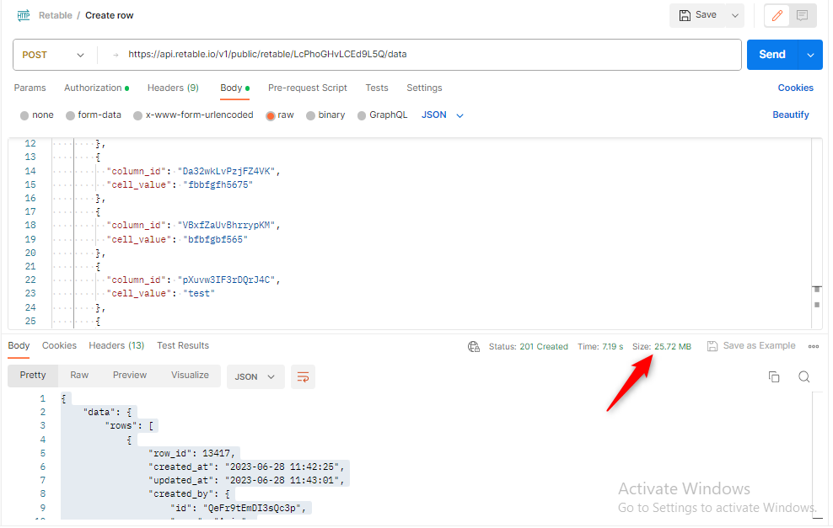
Task: Select the Preview response view
Action: pos(130,376)
